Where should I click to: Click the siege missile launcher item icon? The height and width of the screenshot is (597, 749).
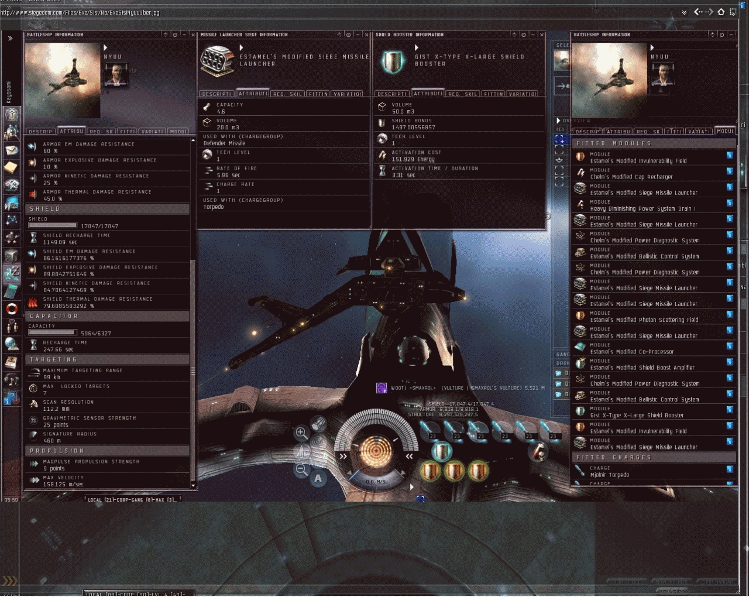218,61
